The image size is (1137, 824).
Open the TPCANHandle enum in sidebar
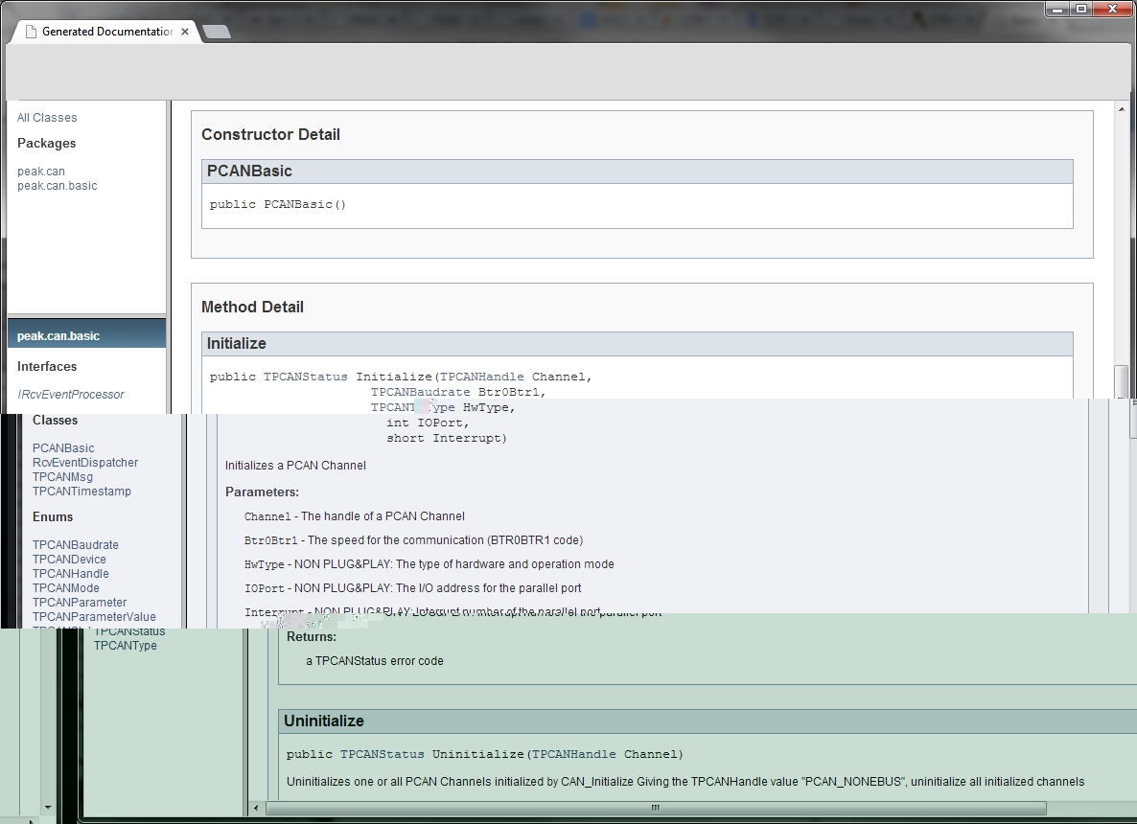click(70, 573)
